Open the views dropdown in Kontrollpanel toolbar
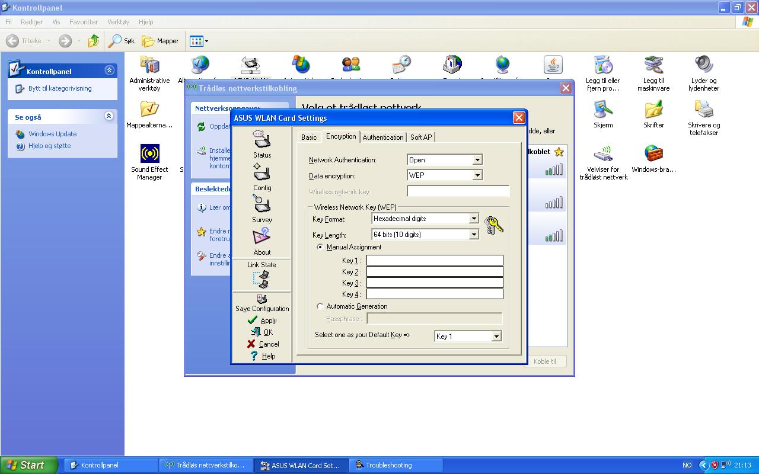 (x=199, y=41)
